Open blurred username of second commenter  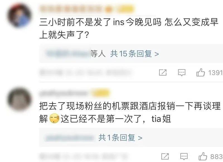(64, 93)
